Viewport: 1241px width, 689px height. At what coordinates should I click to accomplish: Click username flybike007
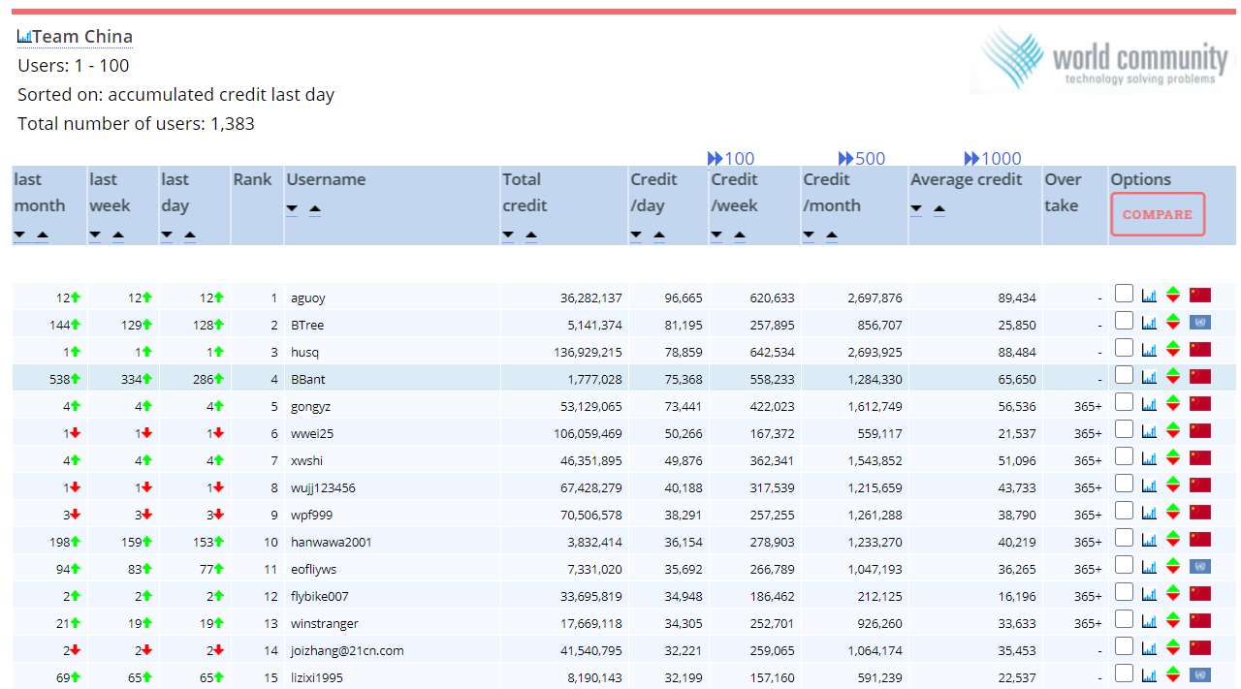pyautogui.click(x=320, y=596)
